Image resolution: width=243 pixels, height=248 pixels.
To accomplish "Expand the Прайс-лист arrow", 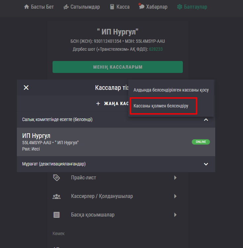I will pos(175,178).
